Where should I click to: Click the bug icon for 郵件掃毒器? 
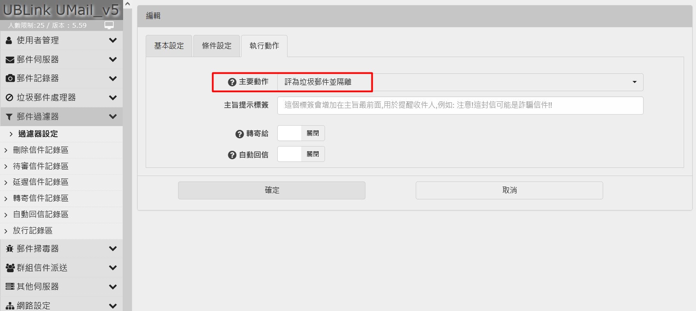[x=9, y=249]
